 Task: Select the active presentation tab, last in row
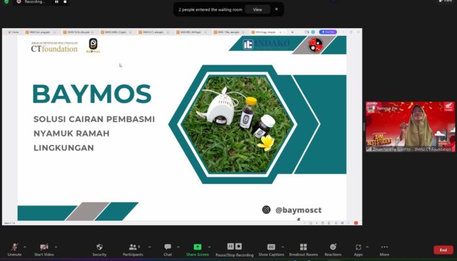[268, 33]
